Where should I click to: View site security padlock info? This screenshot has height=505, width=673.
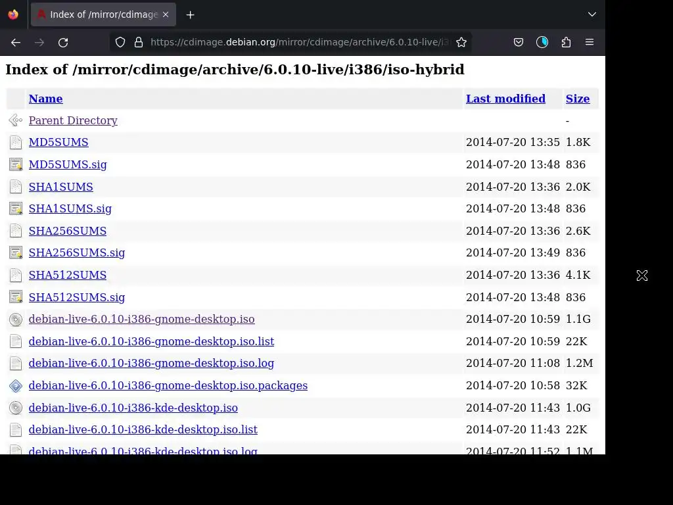click(x=139, y=42)
